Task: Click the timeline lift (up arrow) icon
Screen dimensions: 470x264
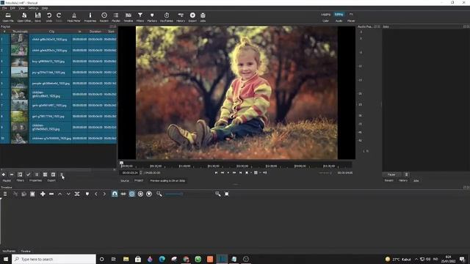Action: (x=60, y=194)
